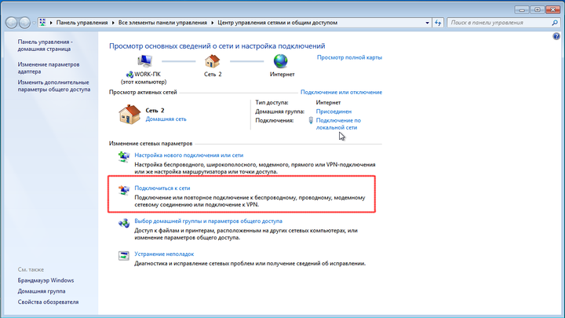Click the Интернет globe icon

280,61
